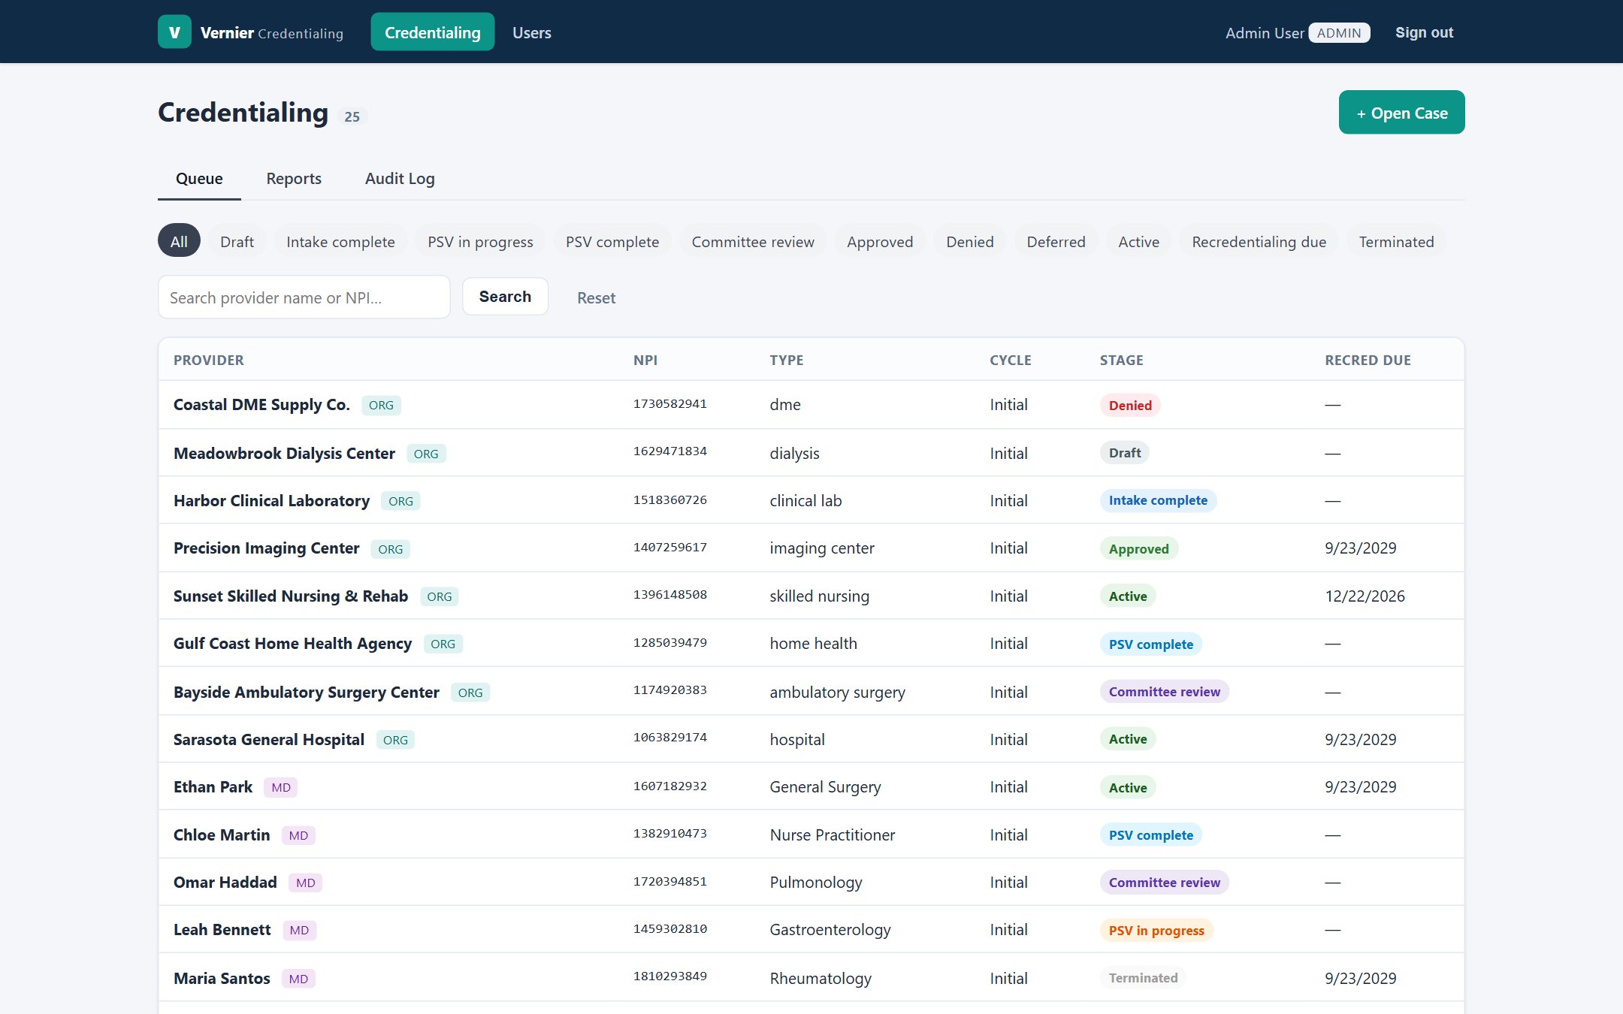Screen dimensions: 1623x1014
Task: Click the ADMIN role badge
Action: tap(1339, 33)
